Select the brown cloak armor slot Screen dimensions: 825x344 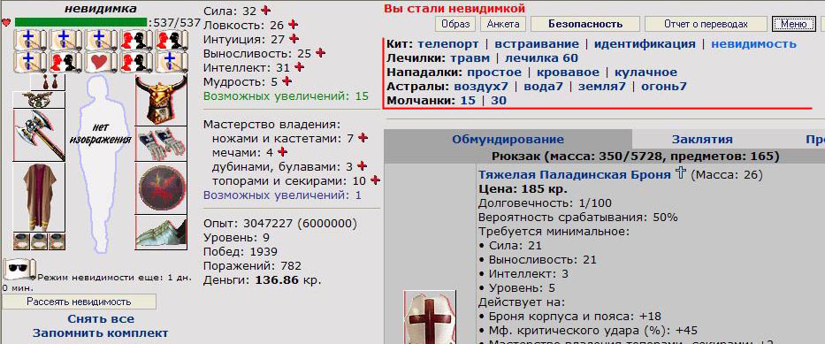(39, 197)
